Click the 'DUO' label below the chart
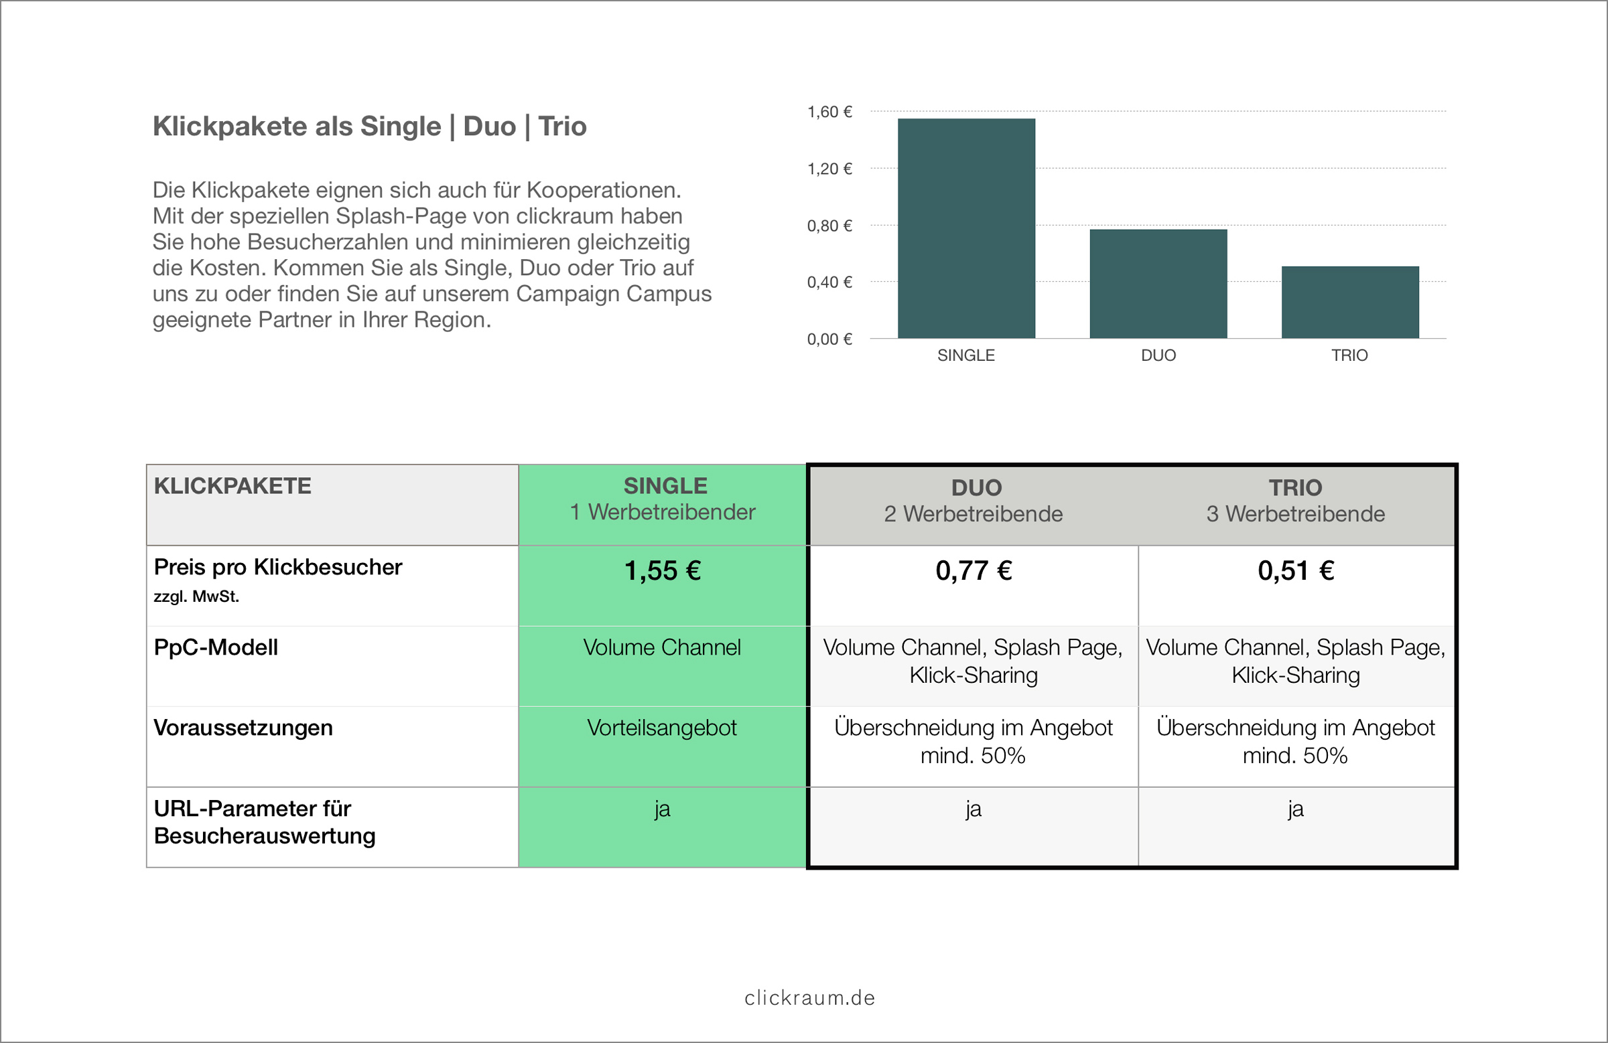Viewport: 1608px width, 1043px height. click(1158, 355)
